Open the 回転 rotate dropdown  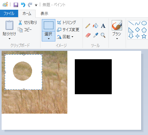[x=65, y=37]
